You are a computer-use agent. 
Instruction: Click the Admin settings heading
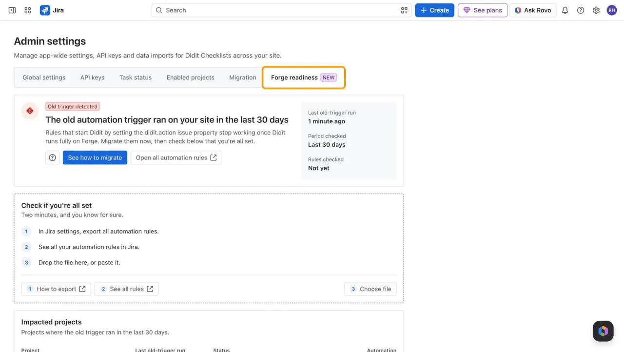click(50, 41)
